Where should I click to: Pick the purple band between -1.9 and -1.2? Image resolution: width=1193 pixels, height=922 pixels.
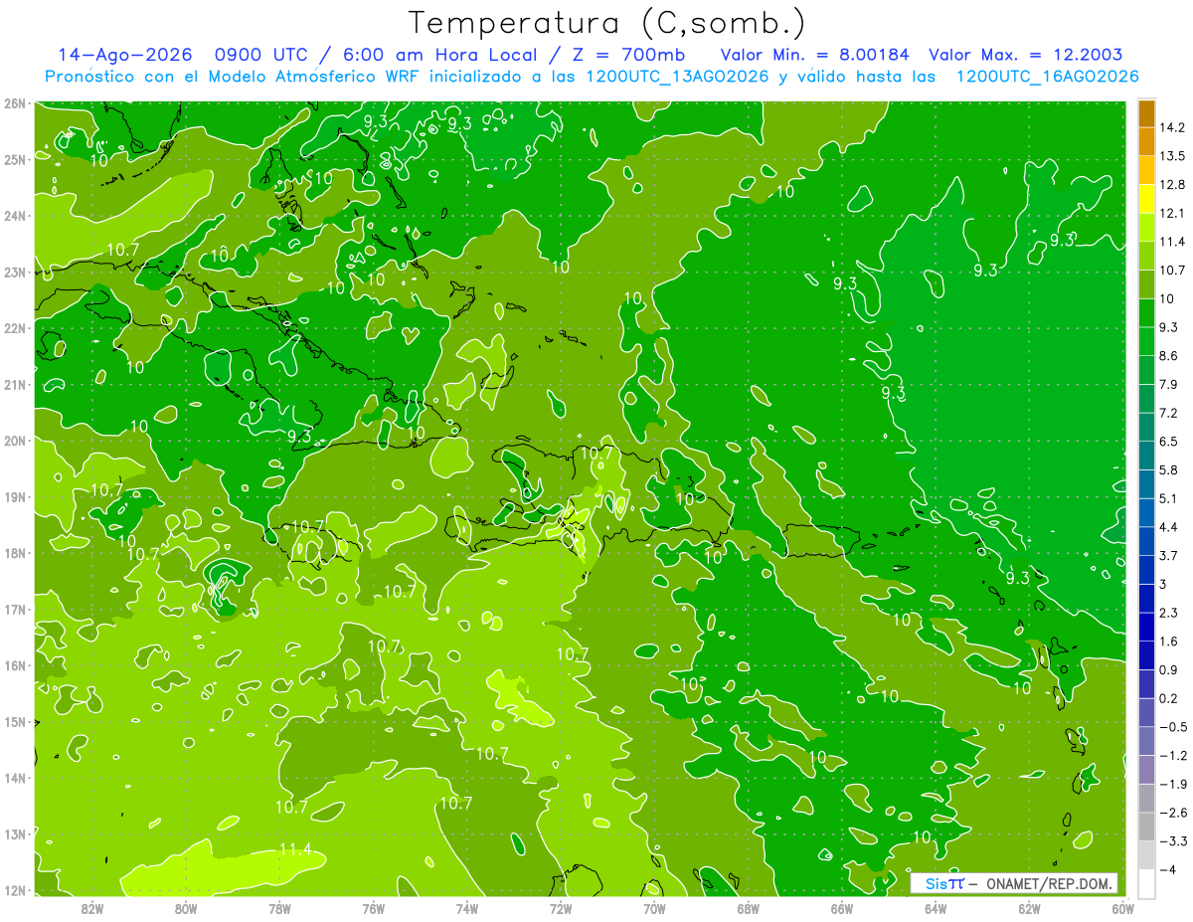1146,769
